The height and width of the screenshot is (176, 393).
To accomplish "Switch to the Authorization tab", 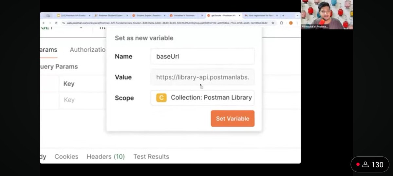I will [87, 50].
